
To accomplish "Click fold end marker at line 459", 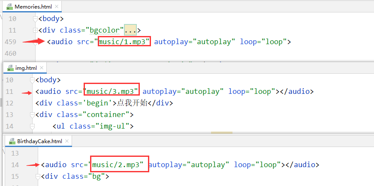I will [x=35, y=43].
